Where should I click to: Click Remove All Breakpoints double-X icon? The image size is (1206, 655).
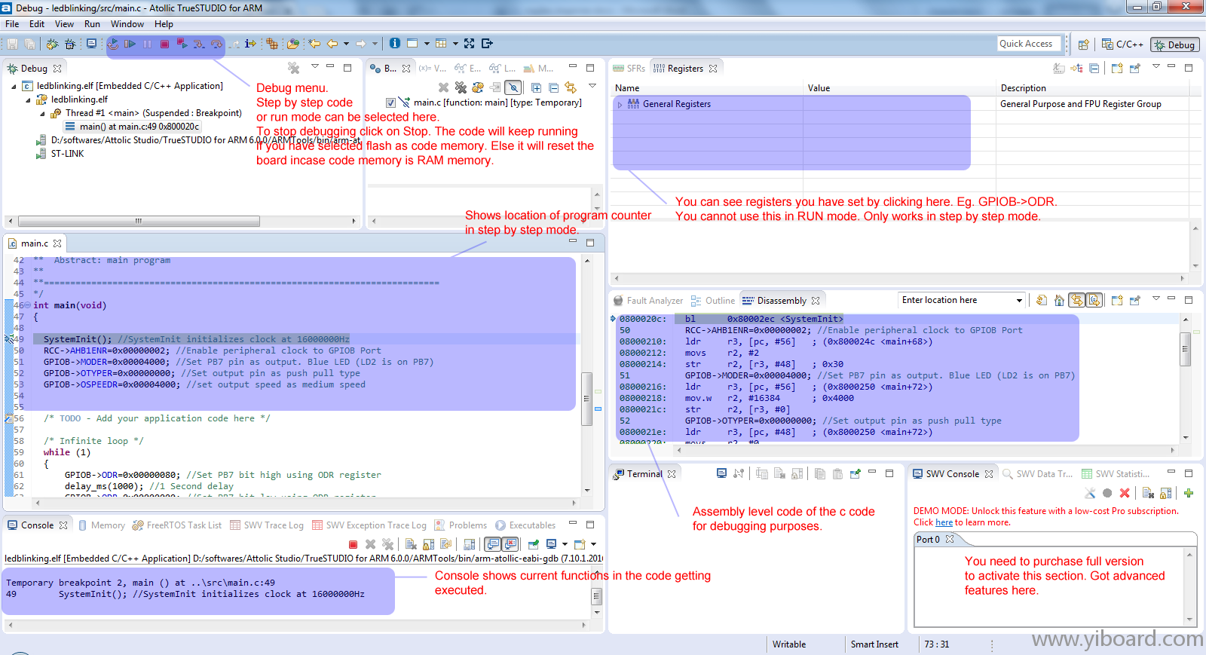461,87
